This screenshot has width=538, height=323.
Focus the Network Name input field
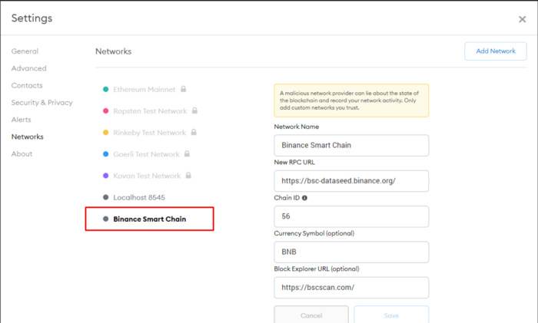tap(351, 145)
